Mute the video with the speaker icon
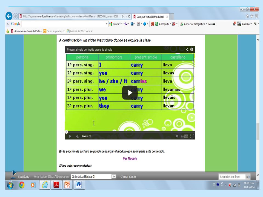Viewport: 263px width, 197px height. click(x=77, y=136)
